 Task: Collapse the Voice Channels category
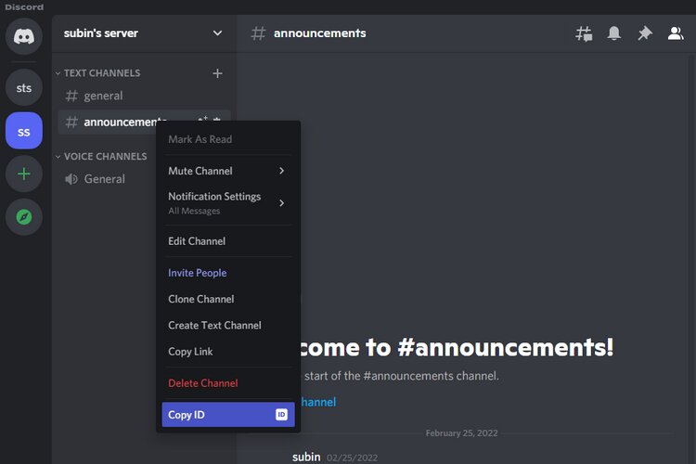pos(101,156)
